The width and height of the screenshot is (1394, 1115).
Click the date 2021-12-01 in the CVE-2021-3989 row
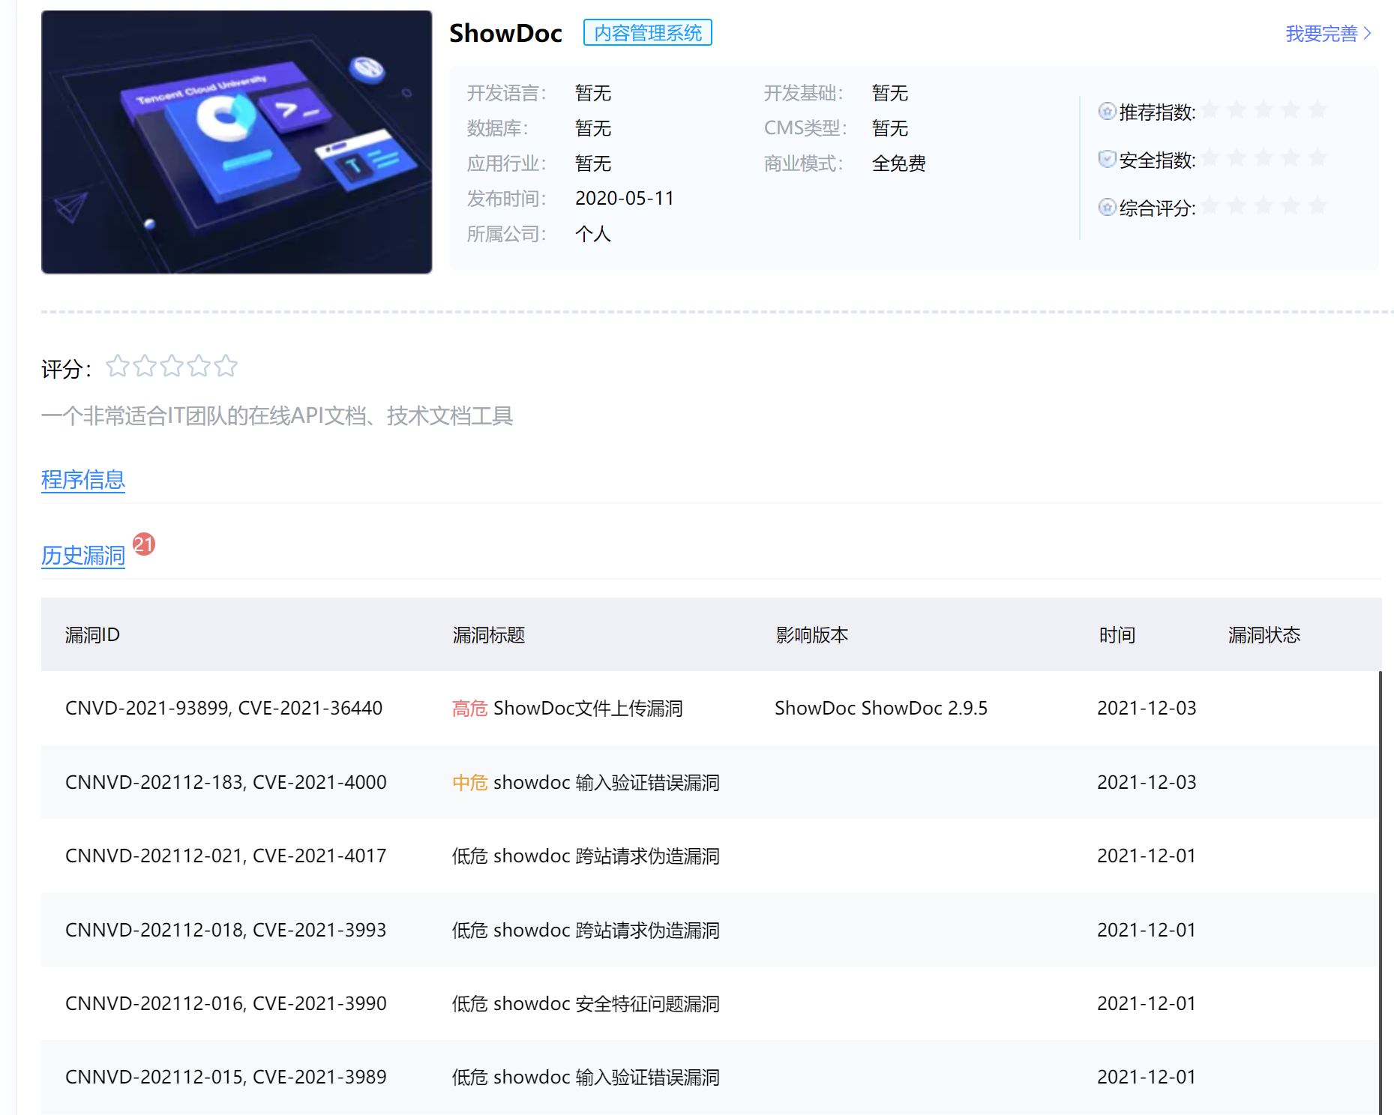coord(1147,1078)
